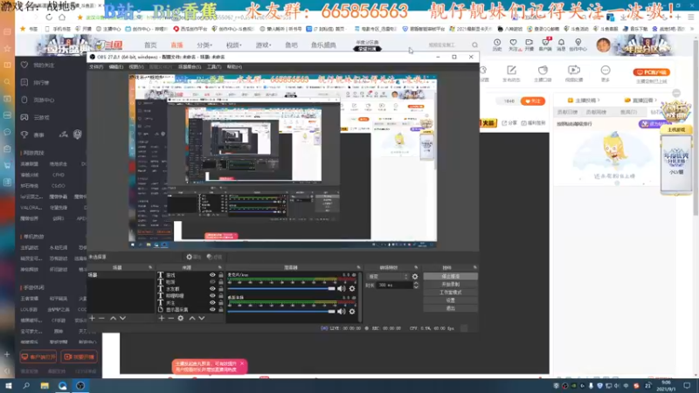Move source down in sources panel
The height and width of the screenshot is (393, 699).
pyautogui.click(x=202, y=318)
